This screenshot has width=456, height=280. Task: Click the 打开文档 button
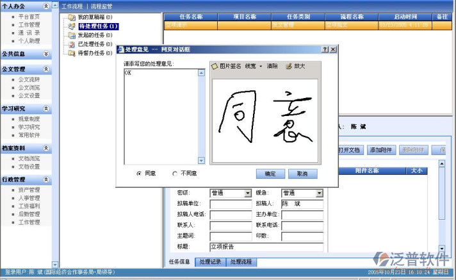pyautogui.click(x=349, y=150)
